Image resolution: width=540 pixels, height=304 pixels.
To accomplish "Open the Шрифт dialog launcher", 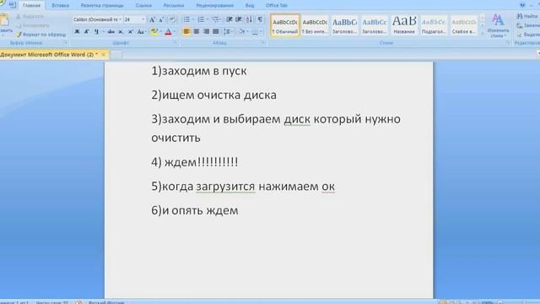I will [x=175, y=43].
